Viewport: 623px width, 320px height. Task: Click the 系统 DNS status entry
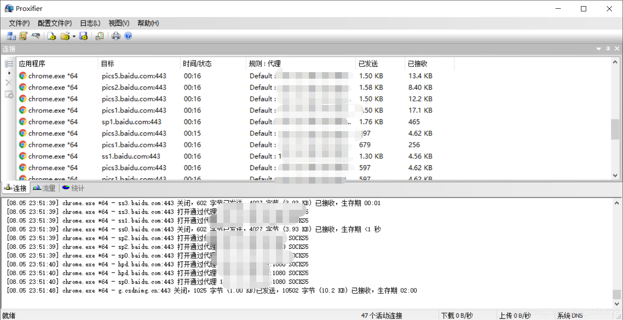[570, 315]
